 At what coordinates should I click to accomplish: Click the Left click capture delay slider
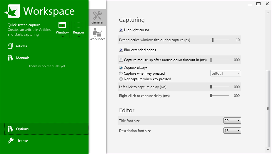[211, 87]
